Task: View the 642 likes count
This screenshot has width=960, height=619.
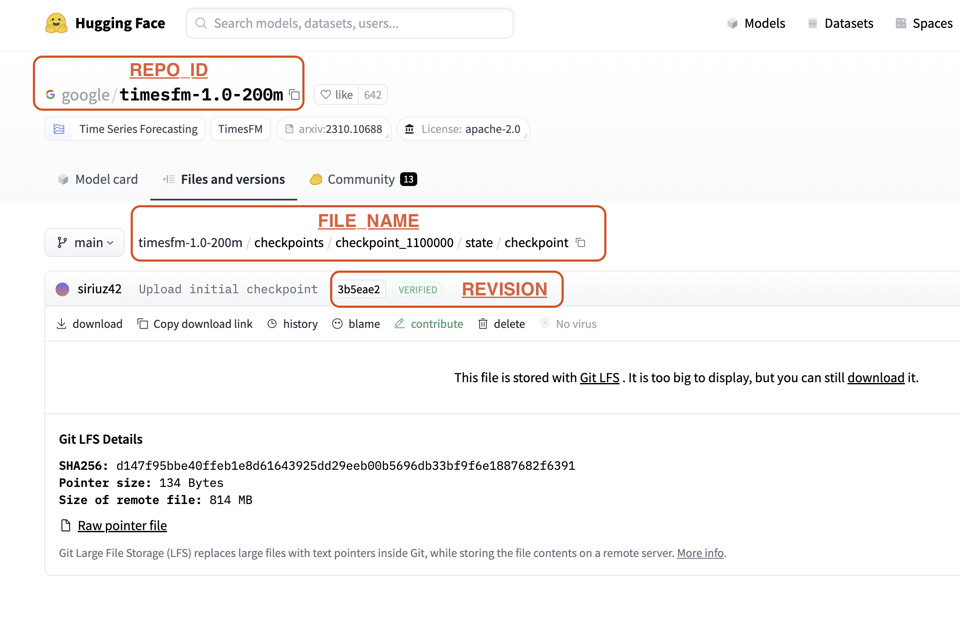Action: (373, 94)
